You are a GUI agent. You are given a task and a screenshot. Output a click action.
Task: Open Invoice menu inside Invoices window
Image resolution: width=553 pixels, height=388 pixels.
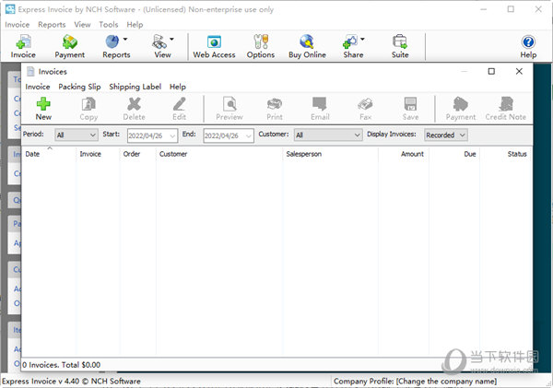[x=38, y=87]
